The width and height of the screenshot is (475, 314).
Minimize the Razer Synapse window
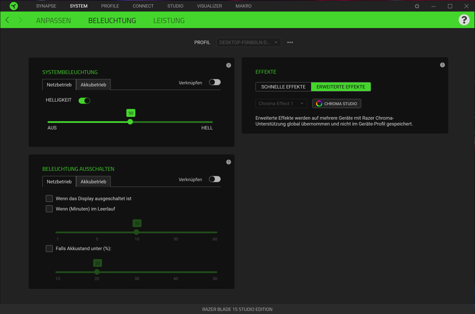[x=433, y=6]
